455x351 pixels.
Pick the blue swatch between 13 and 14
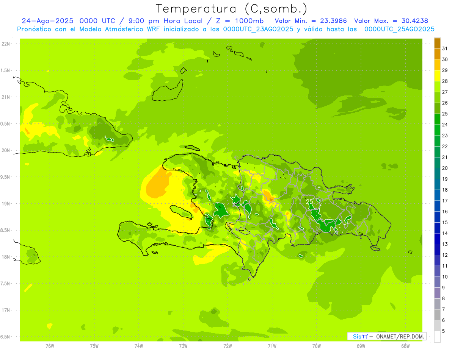(x=437, y=239)
